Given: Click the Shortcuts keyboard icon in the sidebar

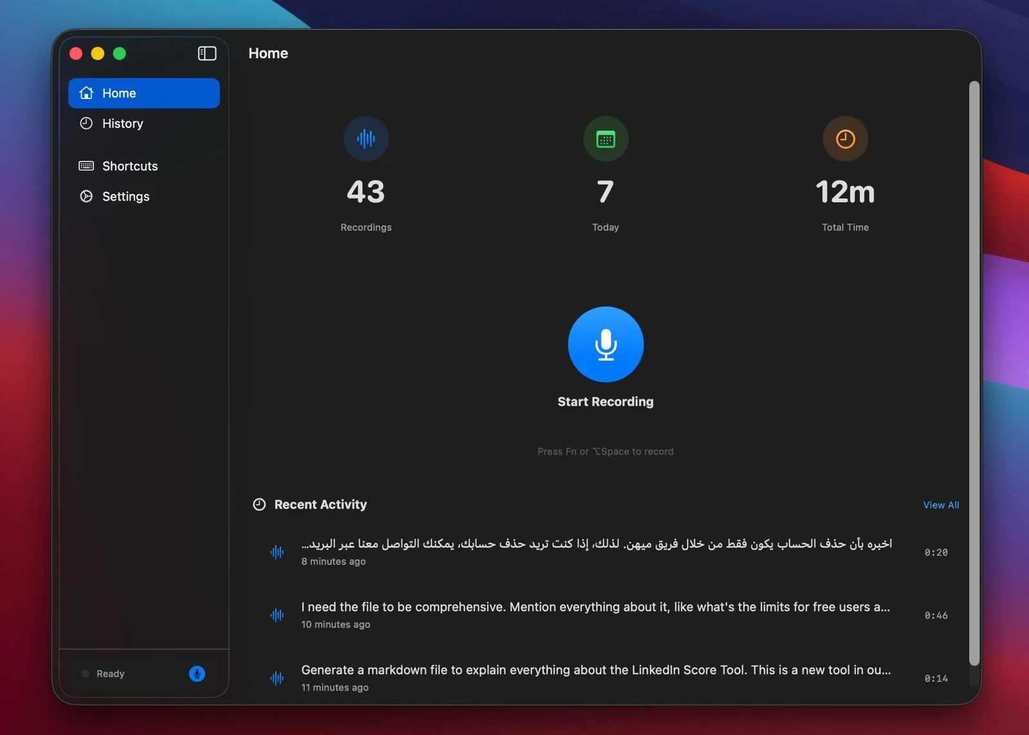Looking at the screenshot, I should tap(86, 166).
